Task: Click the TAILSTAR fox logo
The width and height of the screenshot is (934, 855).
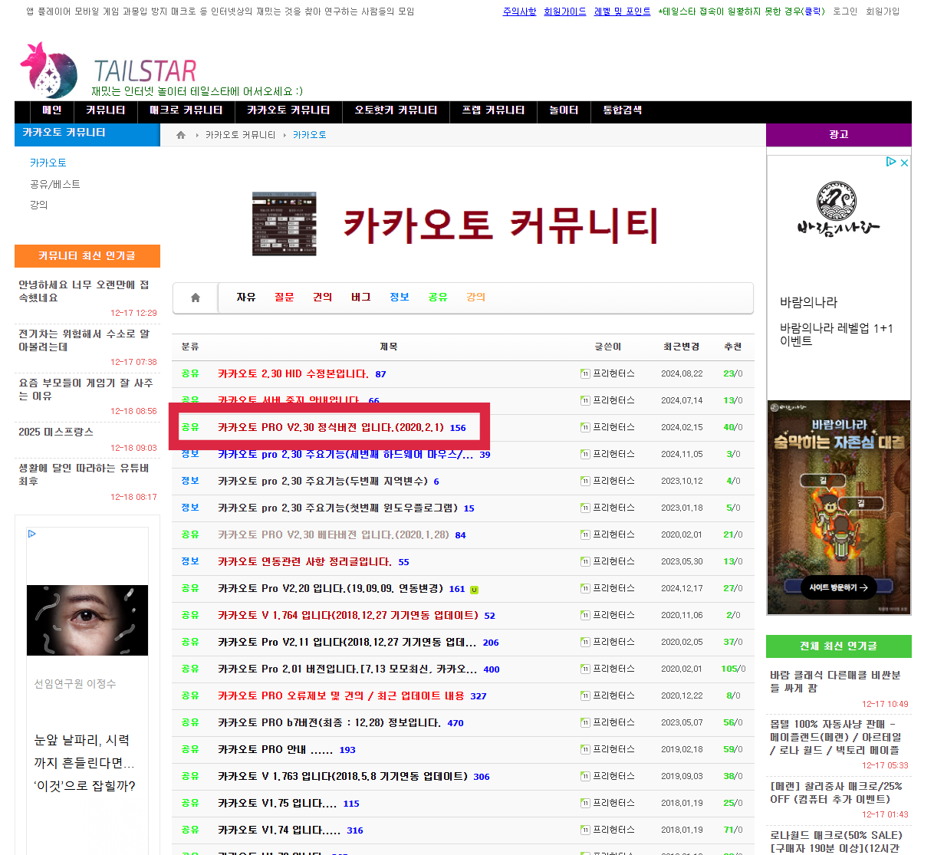Action: [48, 70]
